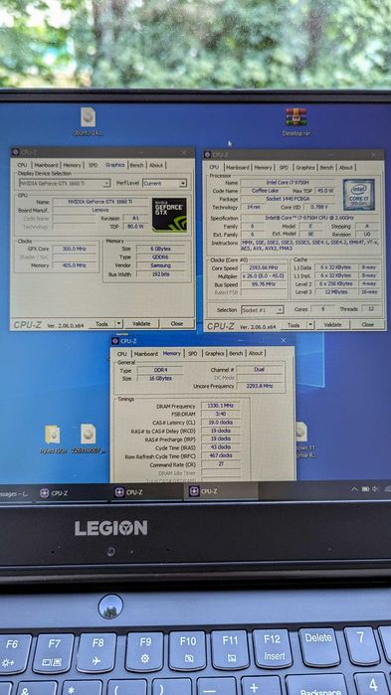This screenshot has width=391, height=695.
Task: Click the NVIDIA GeForce GTX logo
Action: point(169,215)
